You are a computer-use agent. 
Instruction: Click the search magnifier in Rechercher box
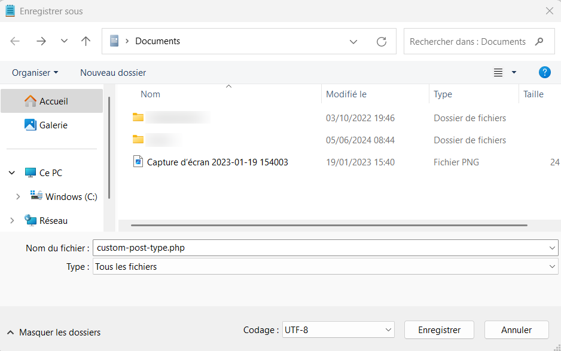pos(540,41)
